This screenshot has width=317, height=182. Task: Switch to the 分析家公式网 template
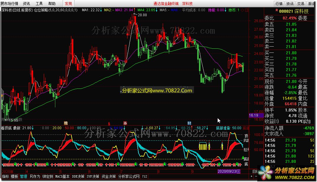[x=129, y=177]
